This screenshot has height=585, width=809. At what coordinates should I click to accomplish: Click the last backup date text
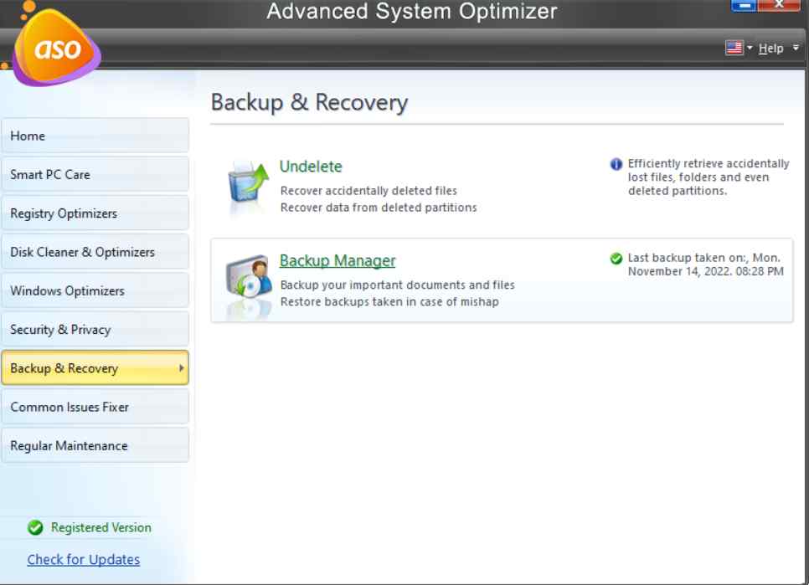(x=705, y=264)
